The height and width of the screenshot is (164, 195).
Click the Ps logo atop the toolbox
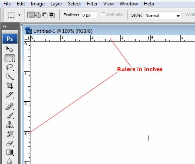[10, 39]
